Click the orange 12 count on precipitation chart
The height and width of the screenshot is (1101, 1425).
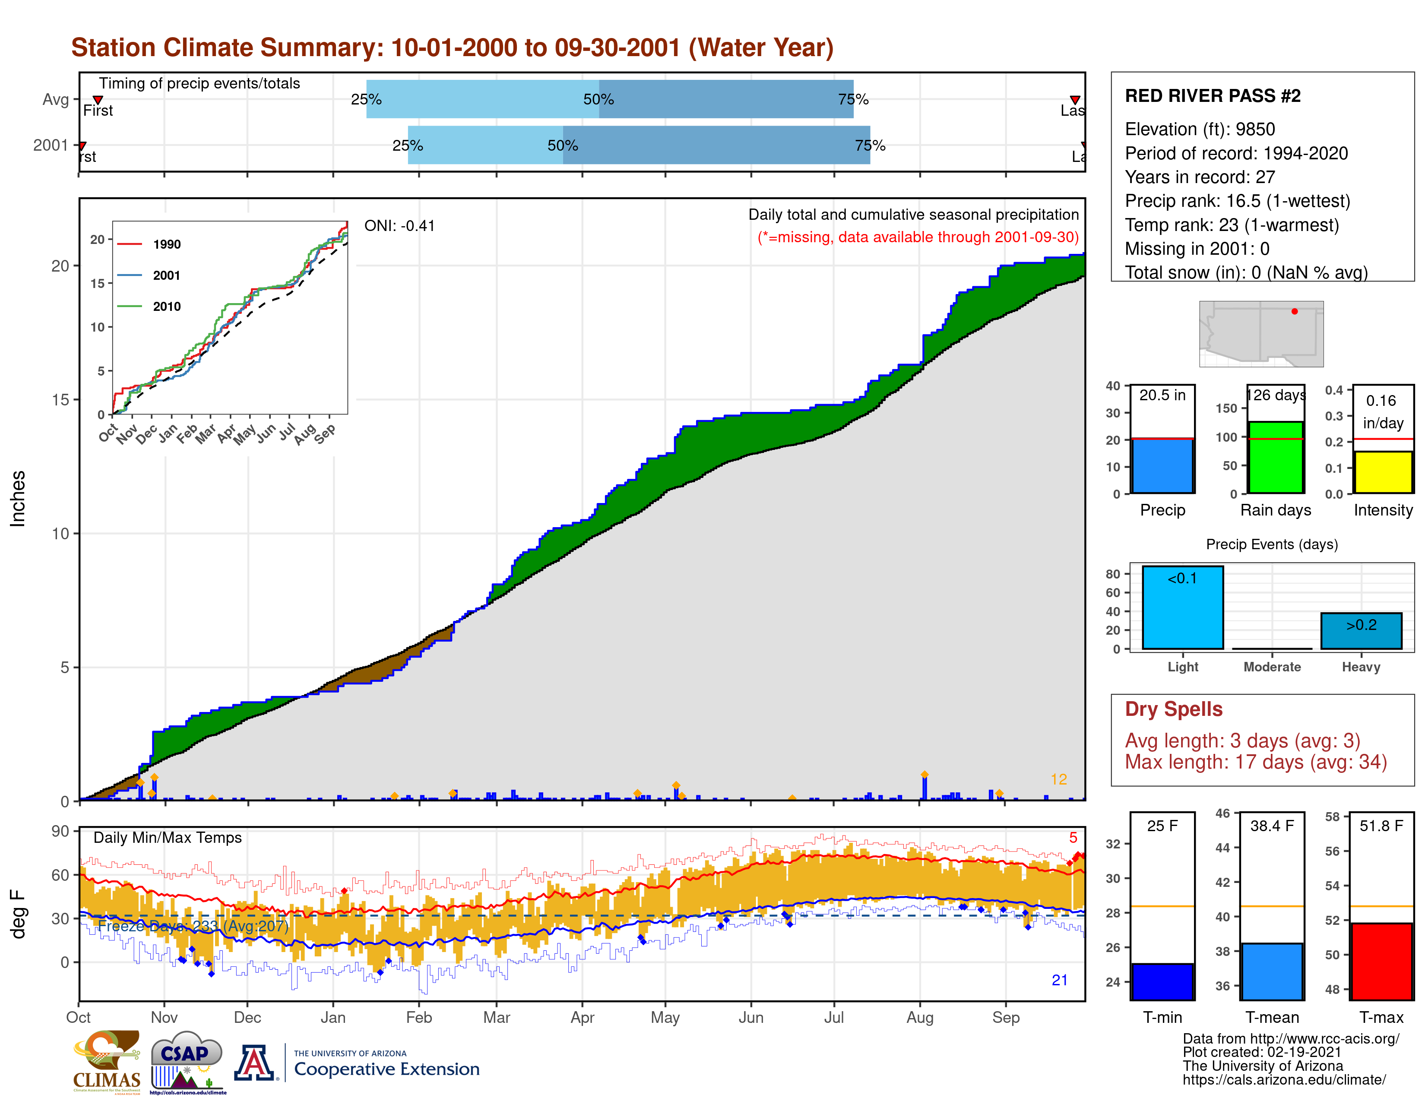[x=1058, y=779]
